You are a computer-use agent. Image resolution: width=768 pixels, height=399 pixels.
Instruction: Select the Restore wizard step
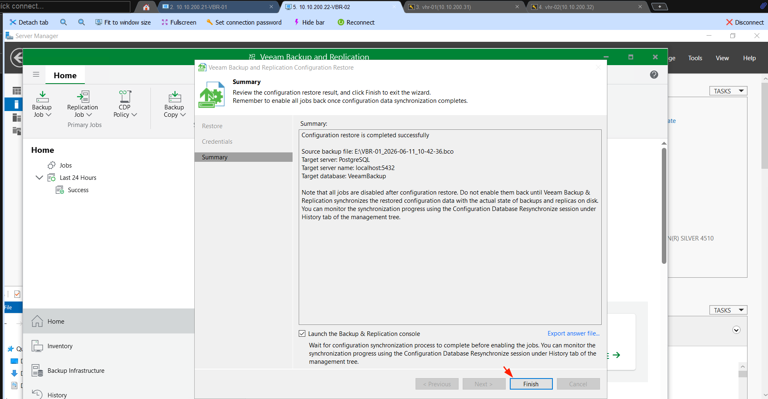[212, 126]
